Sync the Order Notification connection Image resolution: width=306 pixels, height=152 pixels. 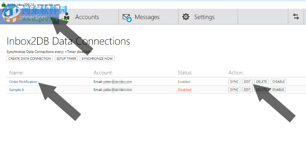pyautogui.click(x=234, y=82)
